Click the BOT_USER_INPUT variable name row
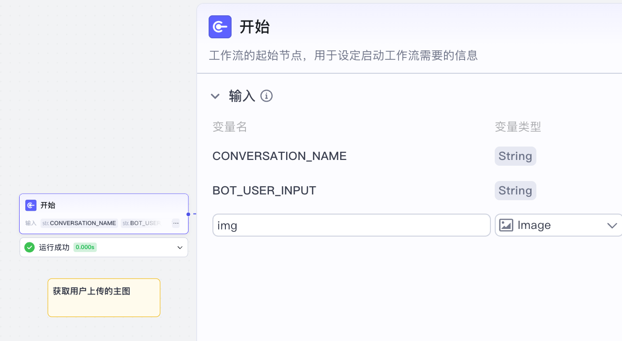 point(264,191)
